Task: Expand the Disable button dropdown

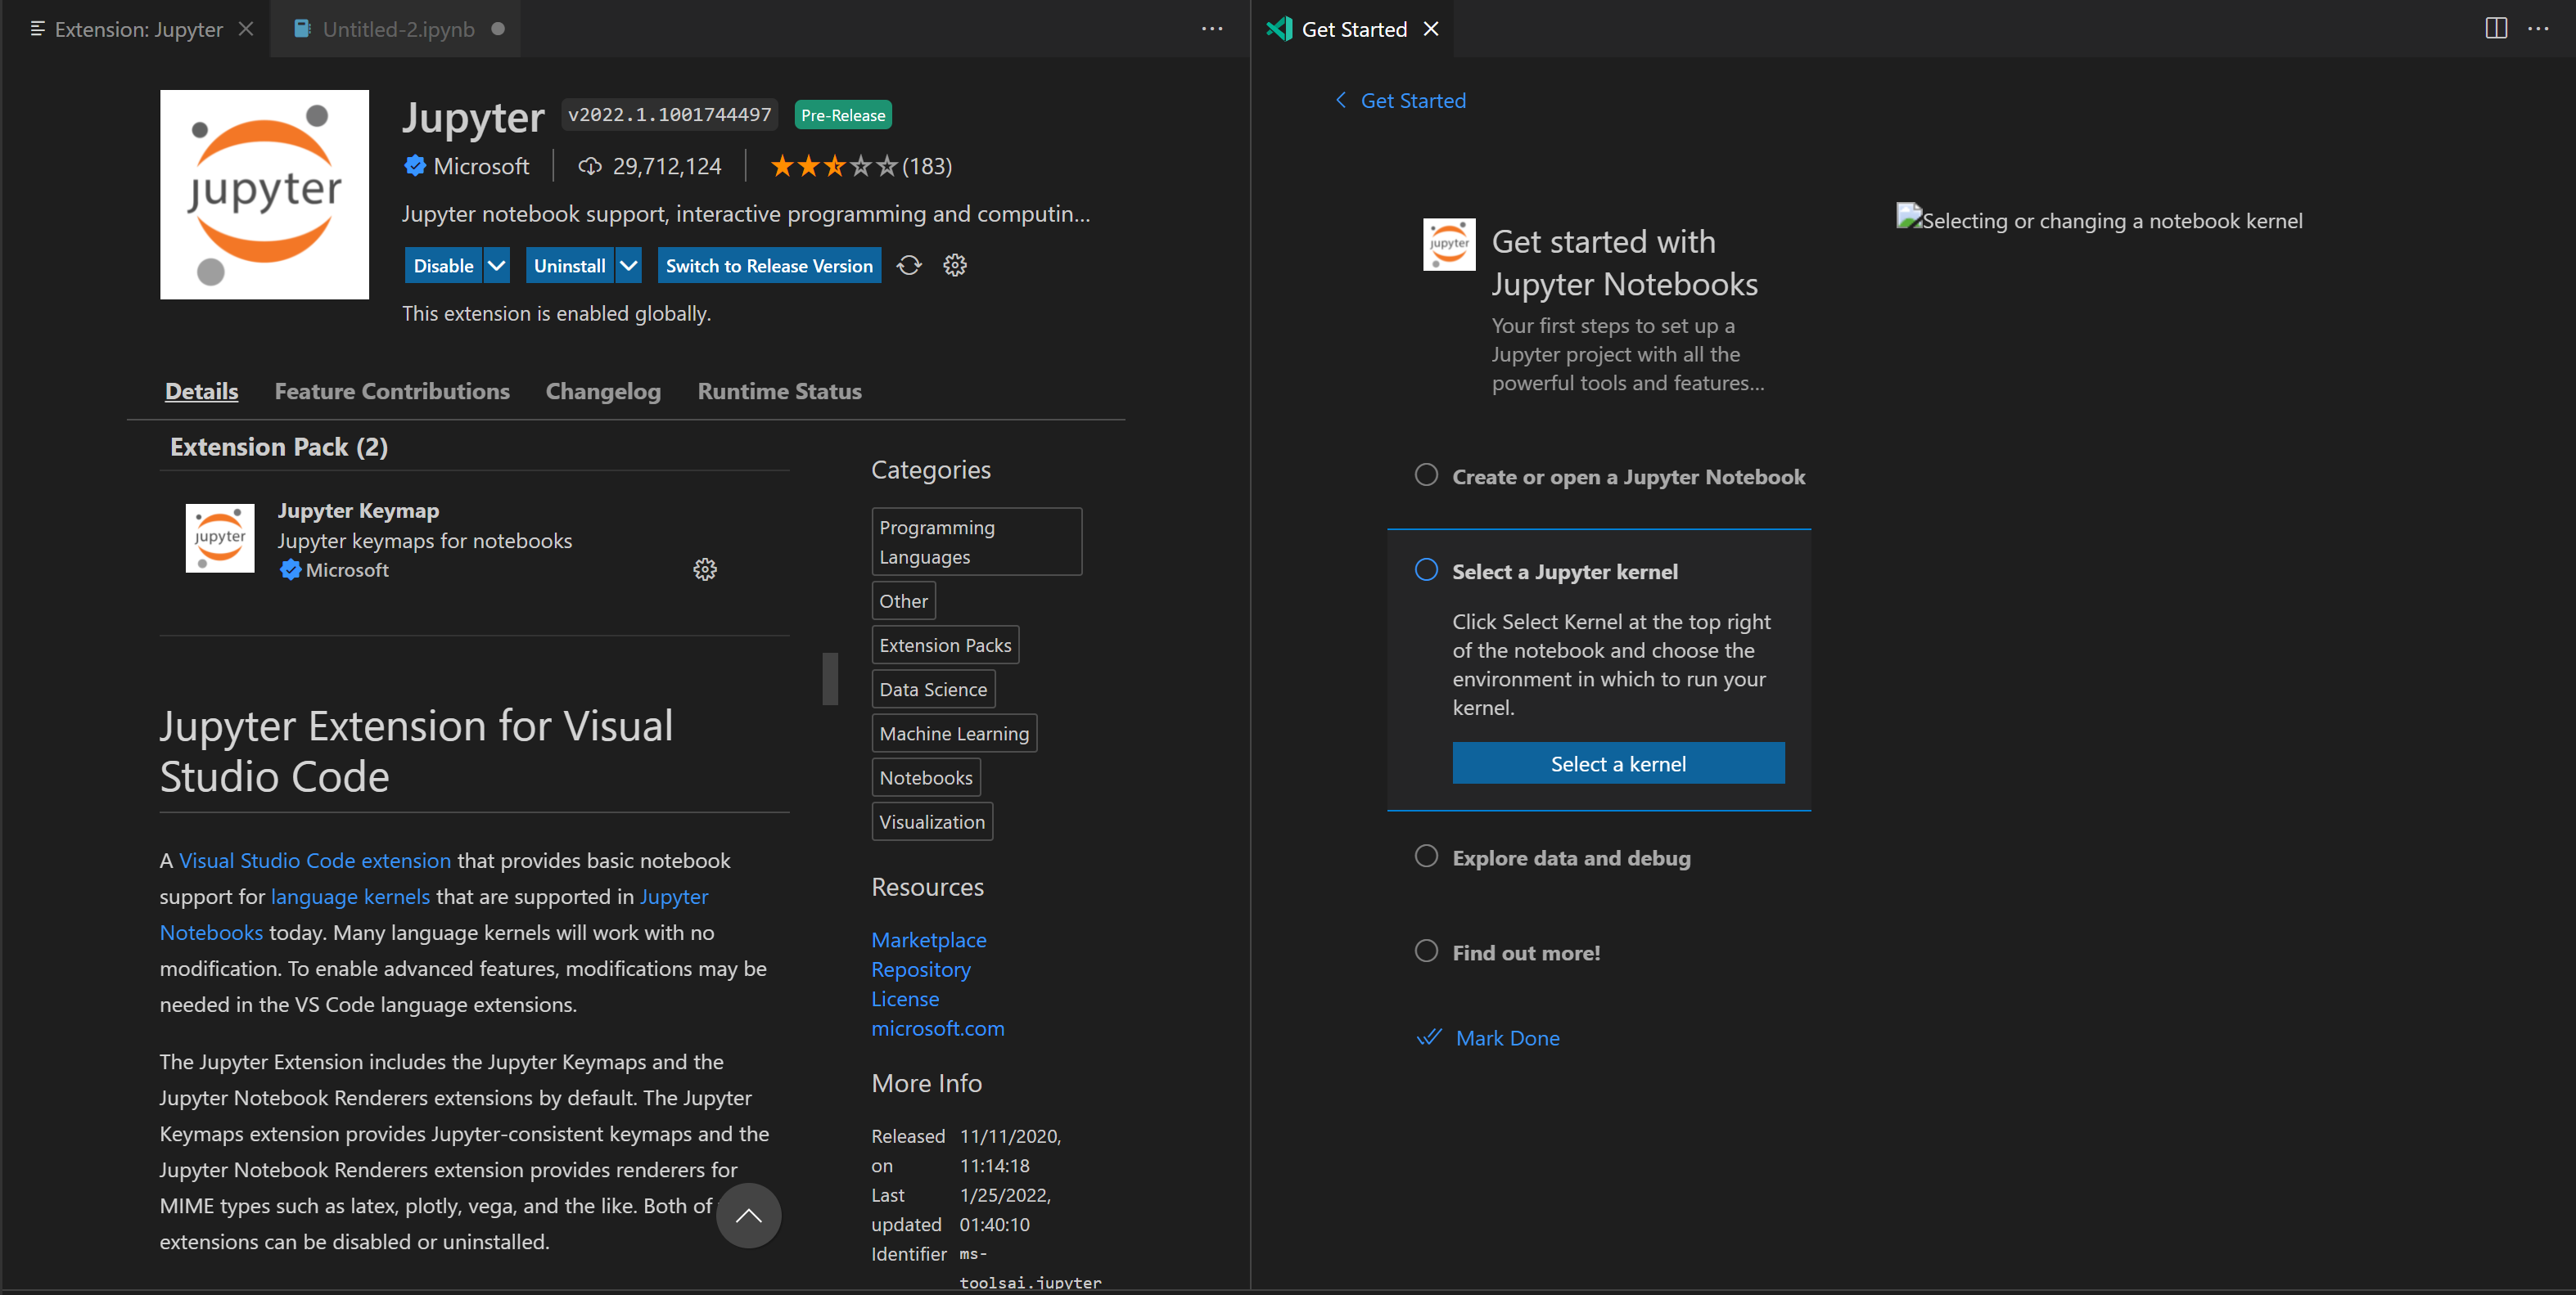Action: click(x=496, y=265)
